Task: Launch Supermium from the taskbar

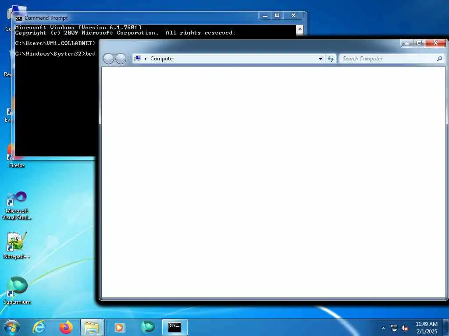Action: pos(147,327)
